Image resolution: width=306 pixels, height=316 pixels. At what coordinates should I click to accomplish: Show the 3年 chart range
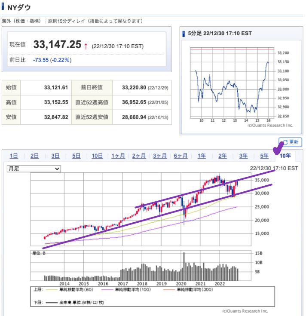(x=243, y=156)
